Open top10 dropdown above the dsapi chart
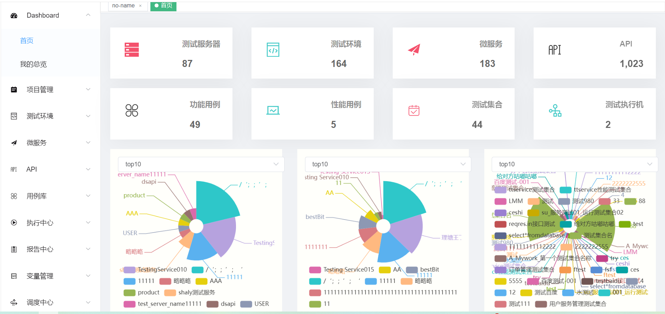The image size is (665, 314). pos(201,164)
